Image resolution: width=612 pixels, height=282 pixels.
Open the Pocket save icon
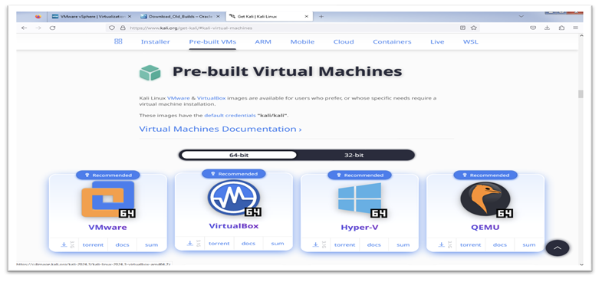[x=533, y=28]
